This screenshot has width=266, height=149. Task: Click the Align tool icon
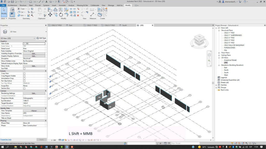coord(50,10)
